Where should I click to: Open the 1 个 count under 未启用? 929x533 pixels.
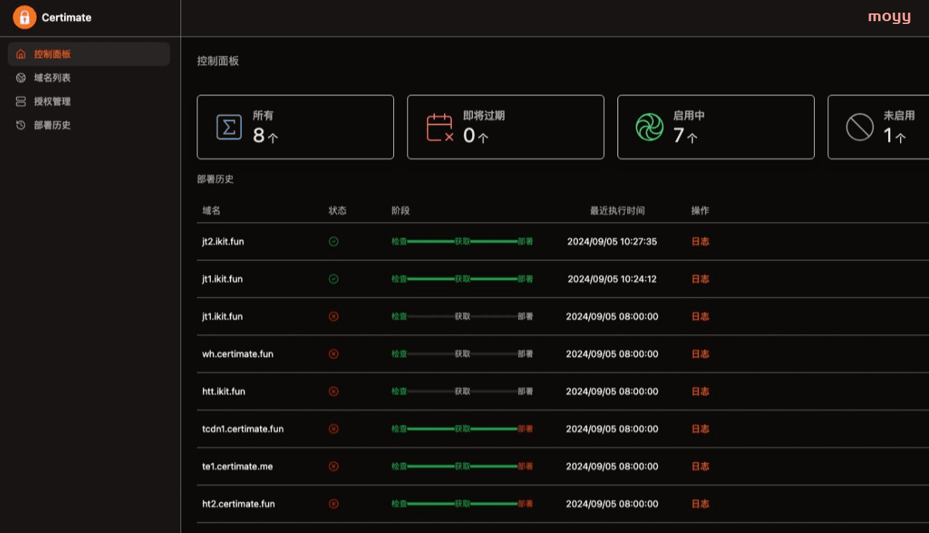(895, 135)
